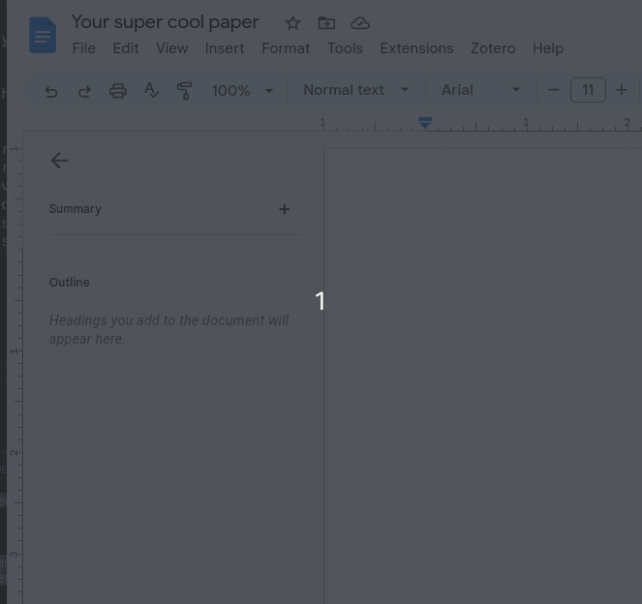This screenshot has height=604, width=642.
Task: Add a summary with the plus icon
Action: 284,209
